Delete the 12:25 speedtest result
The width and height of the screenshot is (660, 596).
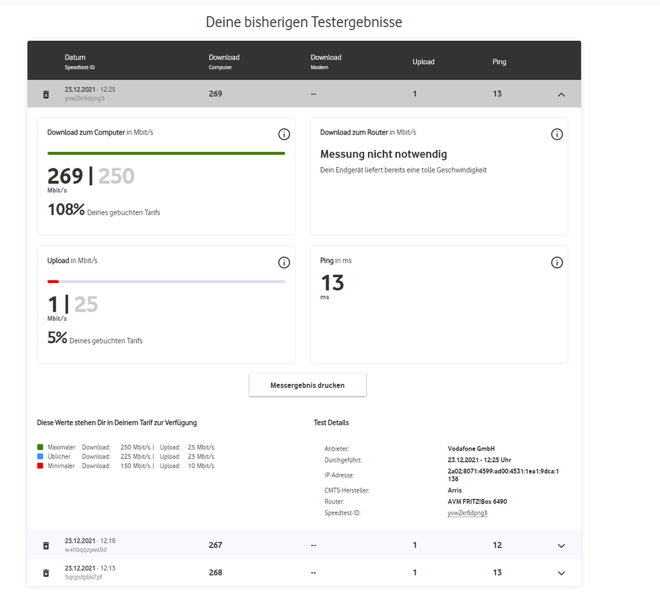46,94
